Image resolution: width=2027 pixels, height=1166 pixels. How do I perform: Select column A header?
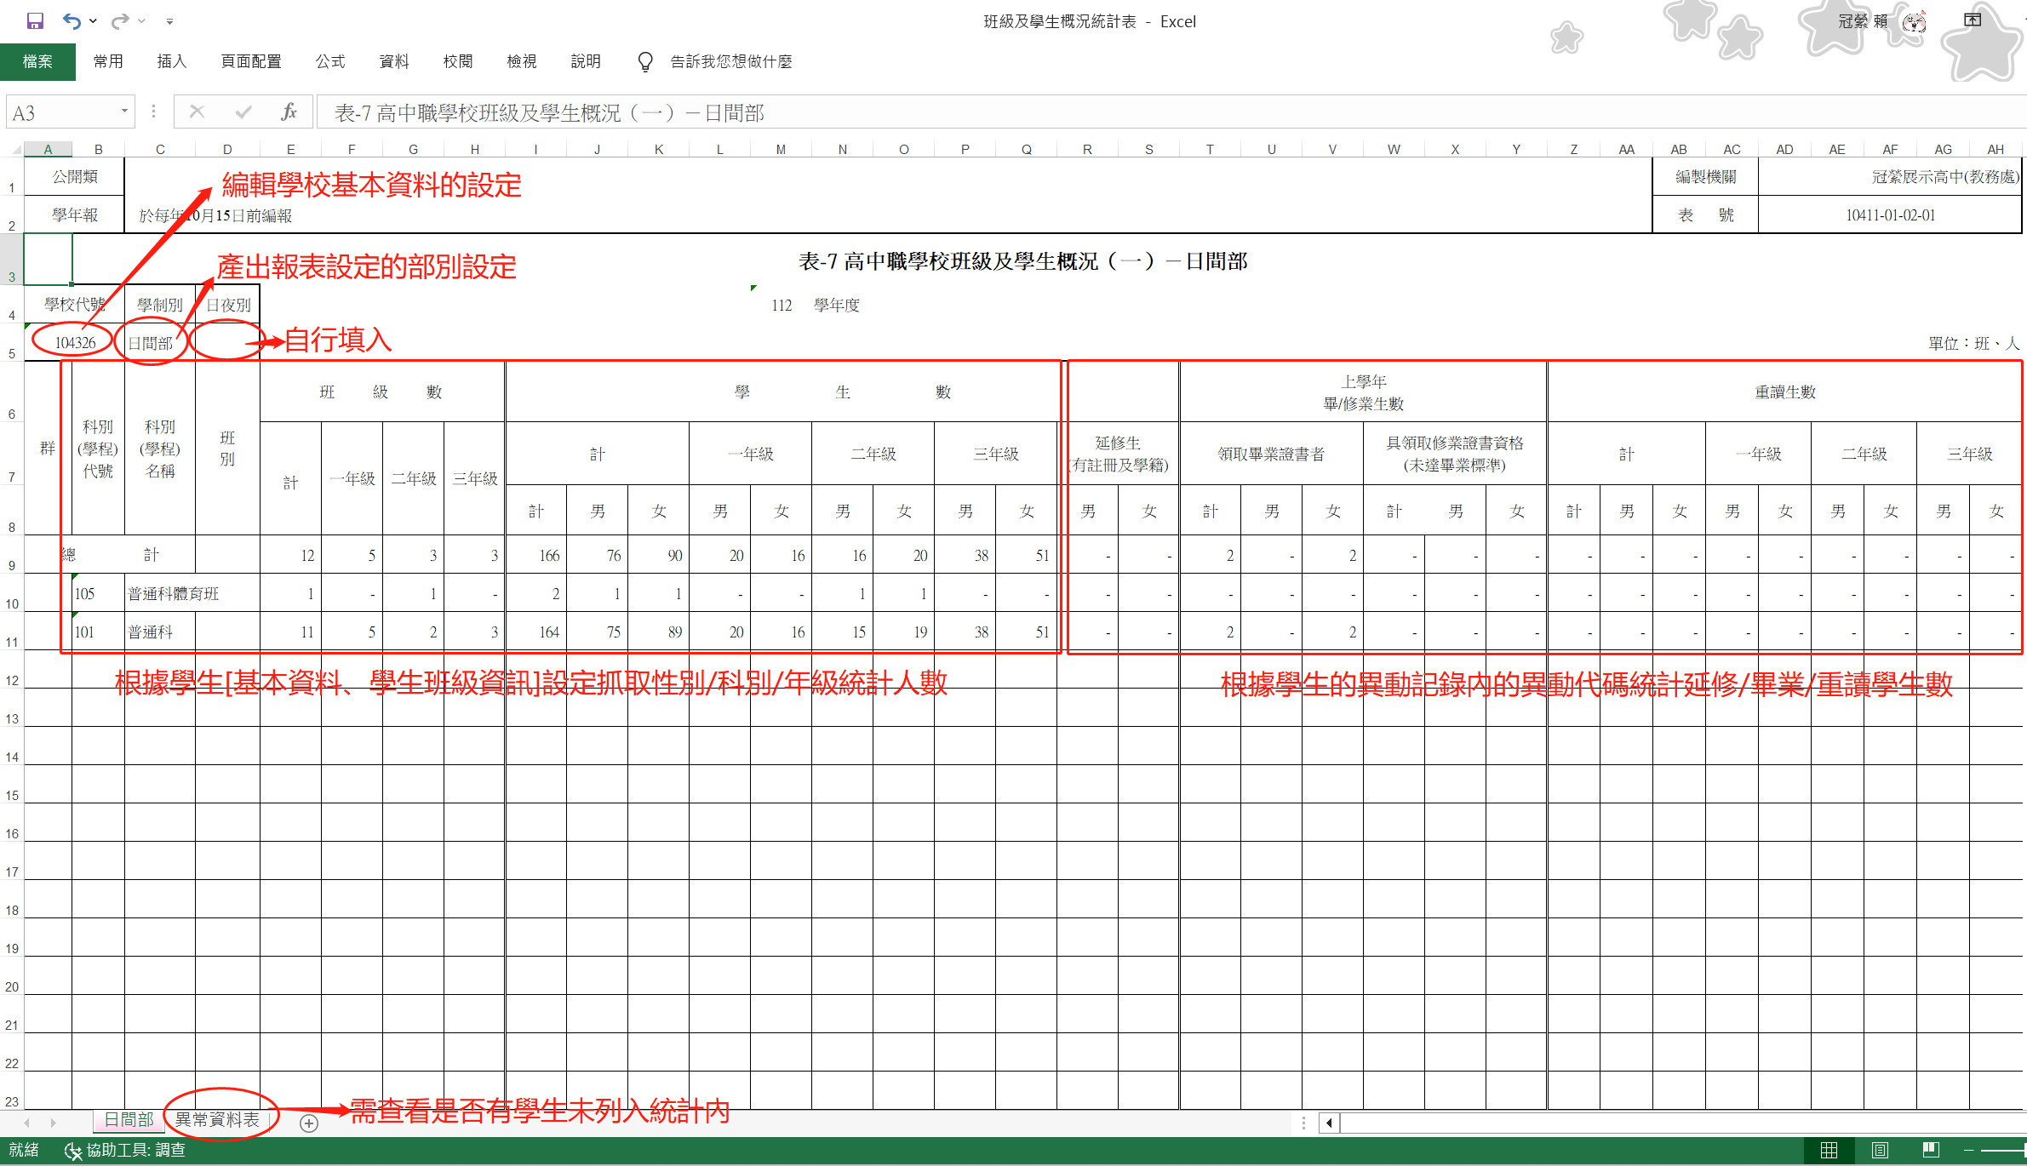(48, 150)
